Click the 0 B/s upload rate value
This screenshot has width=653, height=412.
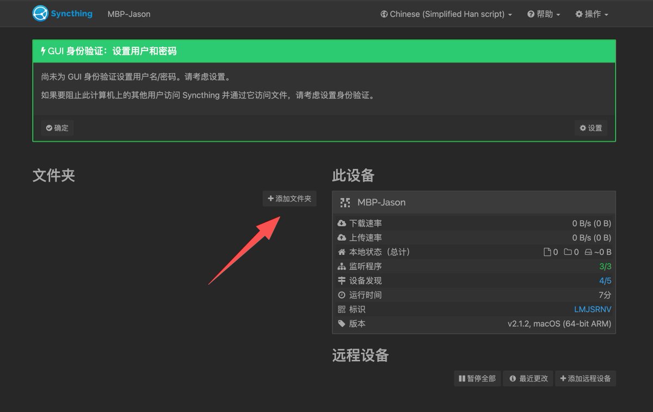pyautogui.click(x=592, y=238)
